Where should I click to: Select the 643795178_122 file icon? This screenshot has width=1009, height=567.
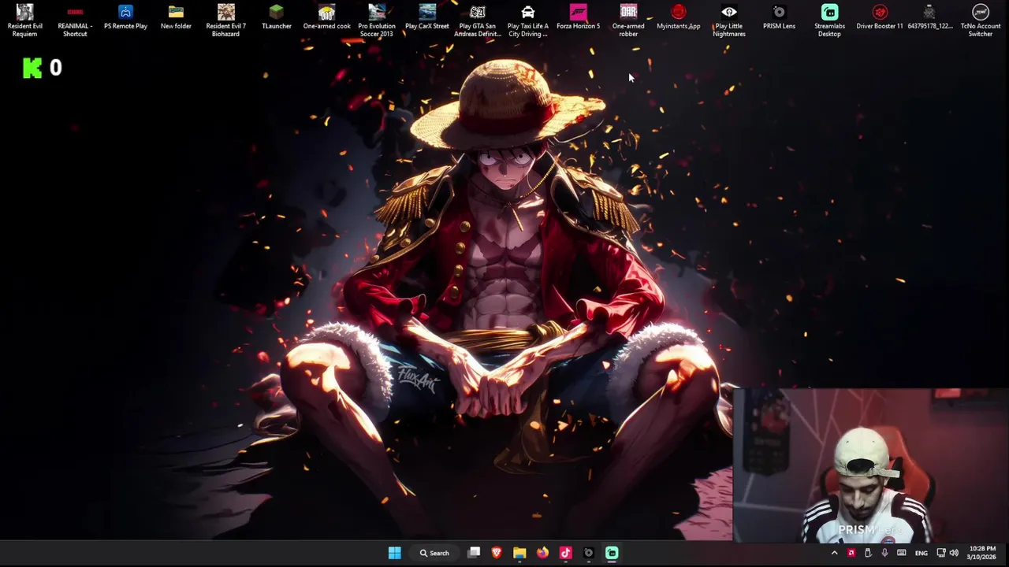930,17
